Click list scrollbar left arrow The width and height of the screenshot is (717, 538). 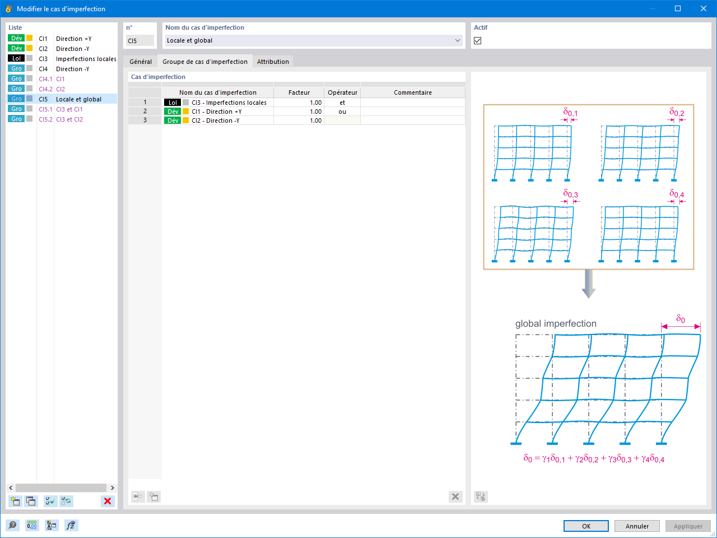11,488
